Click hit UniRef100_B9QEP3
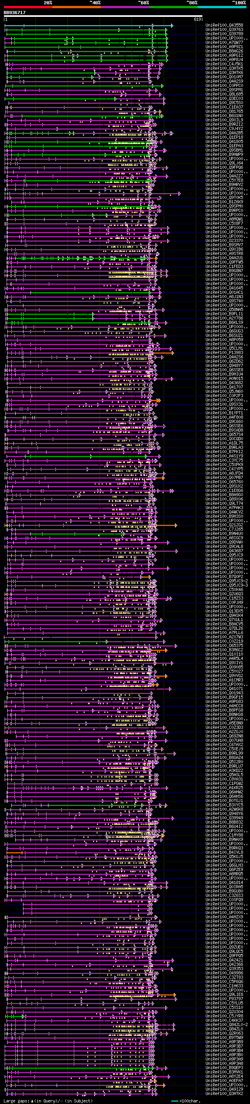The width and height of the screenshot is (250, 1104). [x=224, y=1068]
